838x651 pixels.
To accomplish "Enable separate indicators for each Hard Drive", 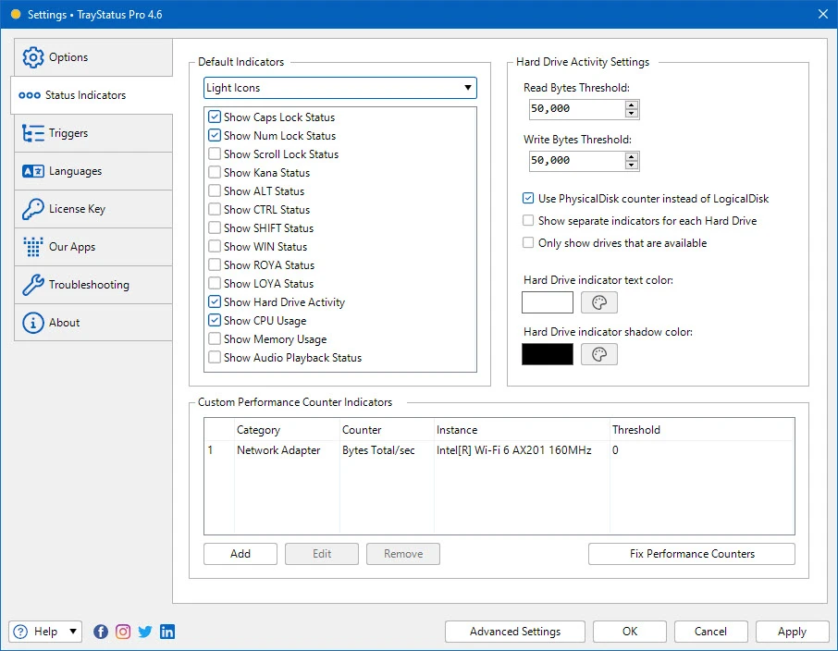I will click(x=528, y=221).
